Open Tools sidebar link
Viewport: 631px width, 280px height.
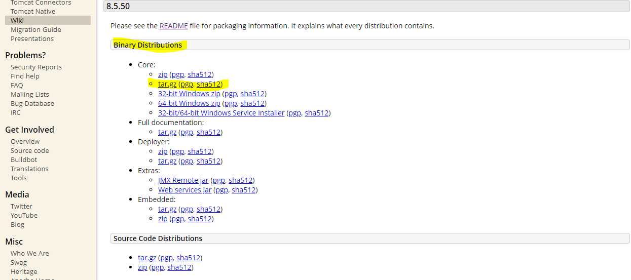coord(19,178)
